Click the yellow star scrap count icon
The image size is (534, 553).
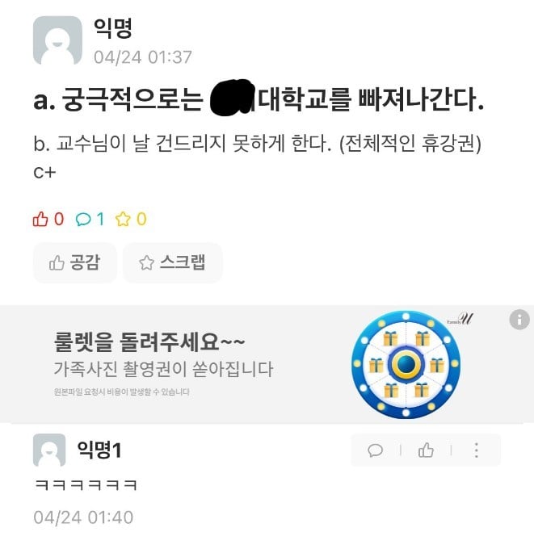pos(123,219)
